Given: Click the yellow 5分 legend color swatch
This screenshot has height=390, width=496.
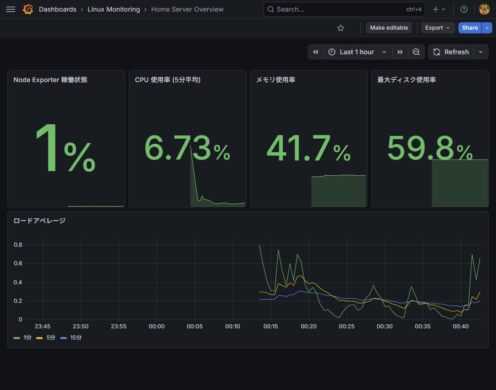Looking at the screenshot, I should click(x=39, y=338).
